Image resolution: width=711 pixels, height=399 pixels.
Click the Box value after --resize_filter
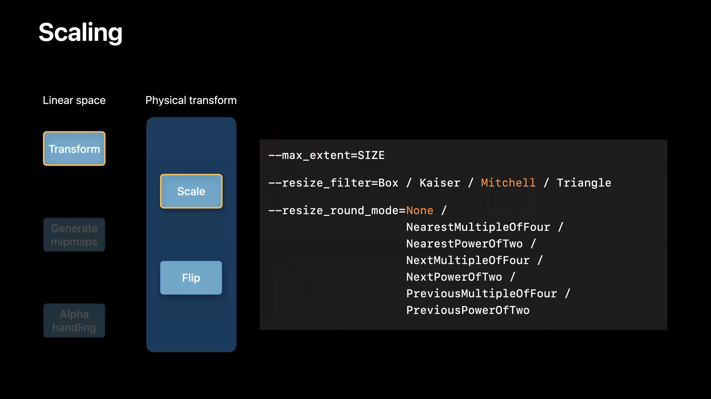[x=388, y=183]
